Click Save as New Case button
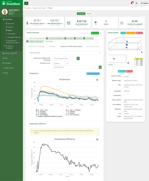This screenshot has height=181, width=149. 93,74
